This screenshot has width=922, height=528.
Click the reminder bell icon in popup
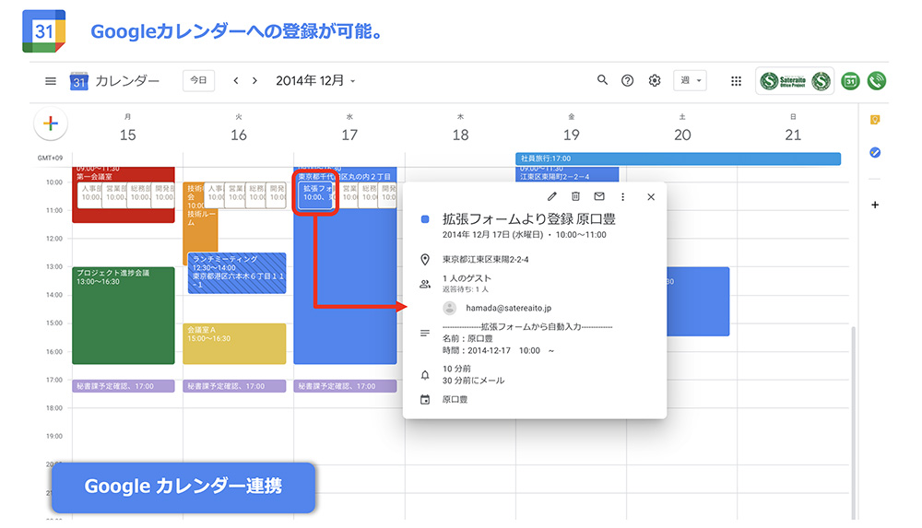[x=424, y=375]
